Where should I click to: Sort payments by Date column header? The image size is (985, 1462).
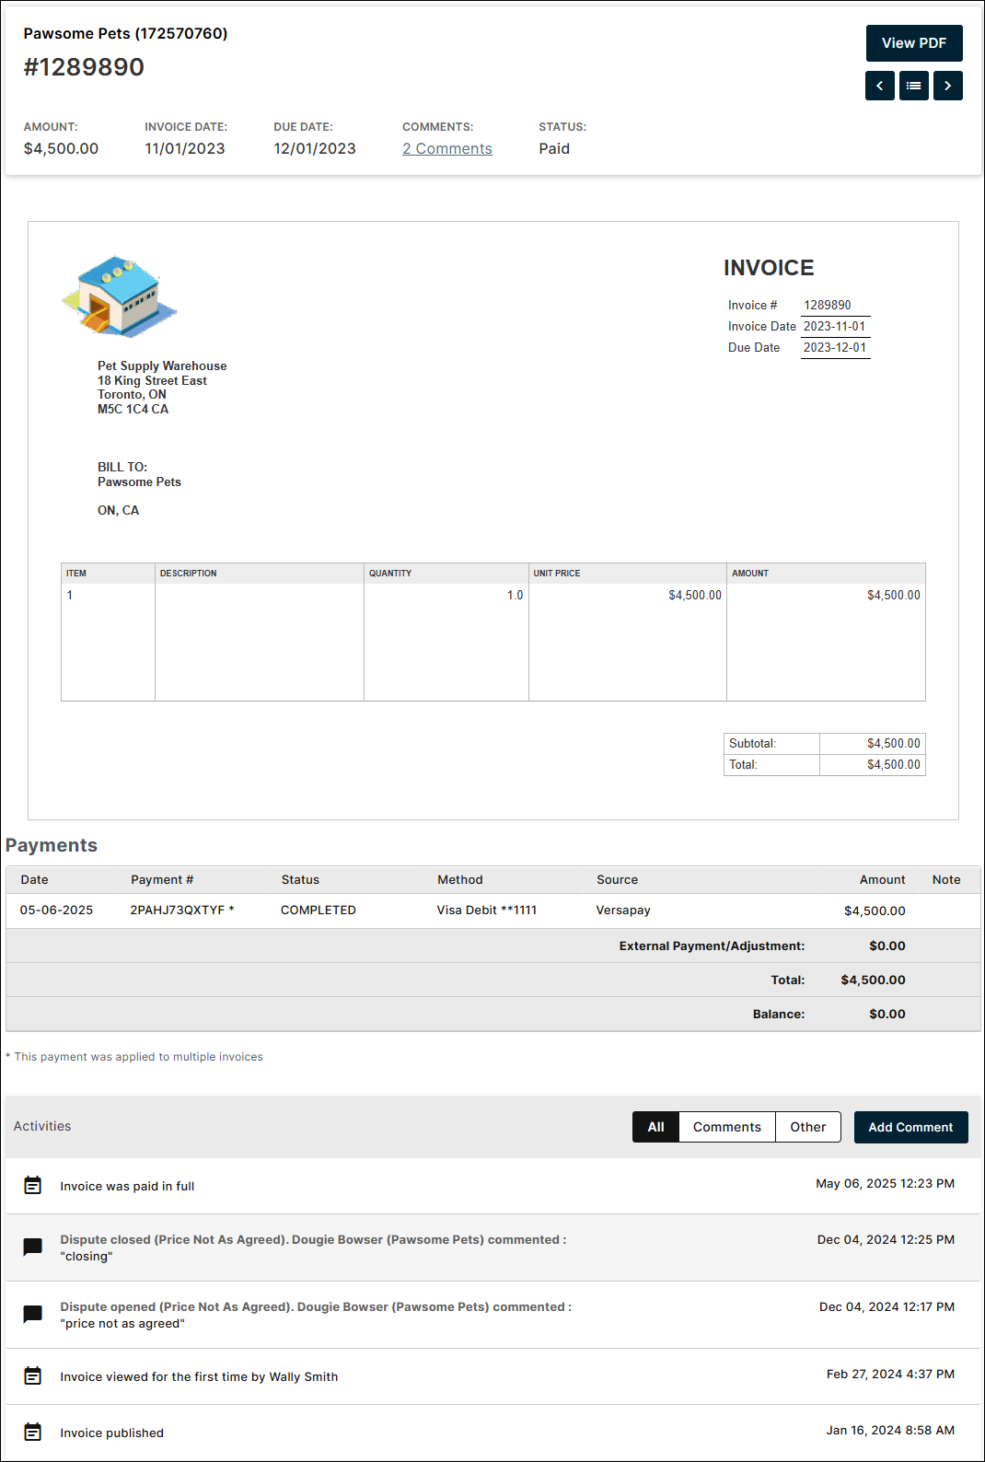(x=34, y=879)
